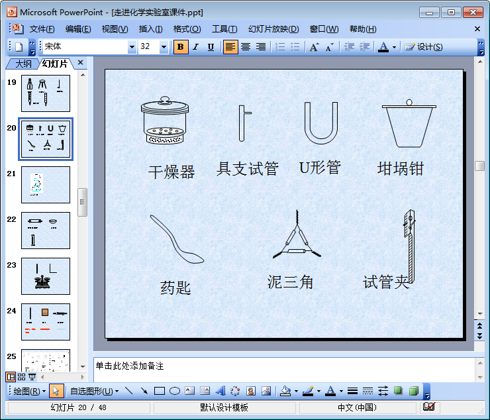
Task: Close the slides thumbnail pane
Action: click(80, 62)
